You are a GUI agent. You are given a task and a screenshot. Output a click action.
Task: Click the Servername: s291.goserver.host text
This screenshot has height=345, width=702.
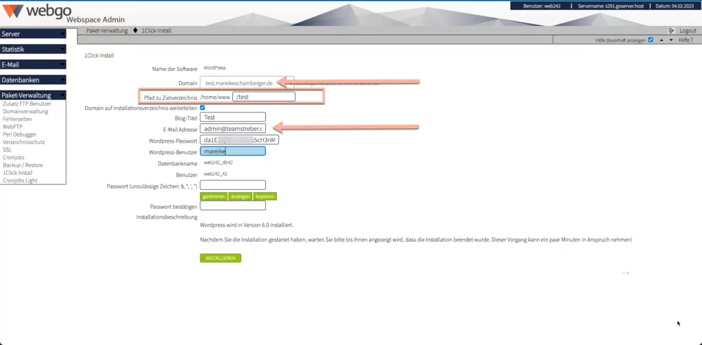[609, 6]
